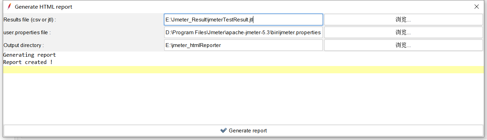Viewport: 487px width, 140px height.
Task: Click the "user.properties file" label
Action: (x=27, y=32)
